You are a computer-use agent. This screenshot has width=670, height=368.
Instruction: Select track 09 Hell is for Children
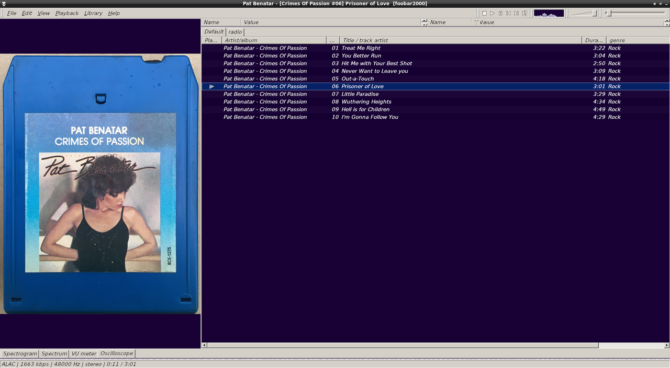click(x=435, y=109)
